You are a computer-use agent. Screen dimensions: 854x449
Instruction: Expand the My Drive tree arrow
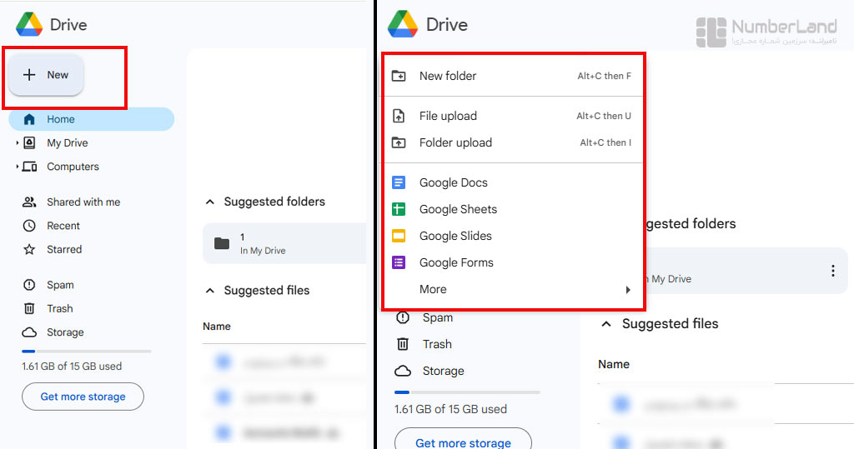pos(17,143)
